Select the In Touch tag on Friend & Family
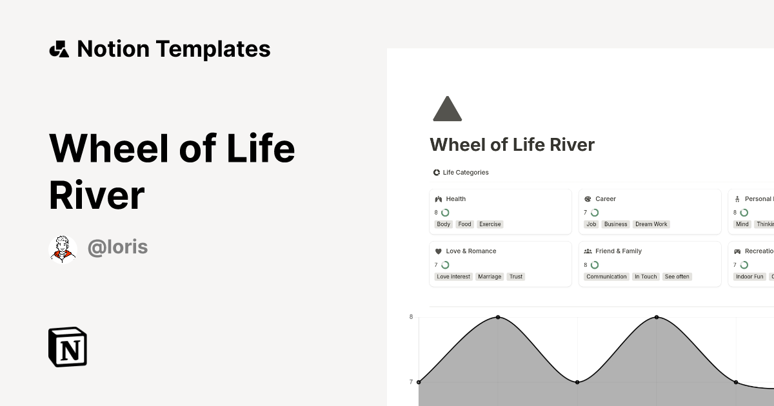Image resolution: width=774 pixels, height=406 pixels. coord(646,276)
